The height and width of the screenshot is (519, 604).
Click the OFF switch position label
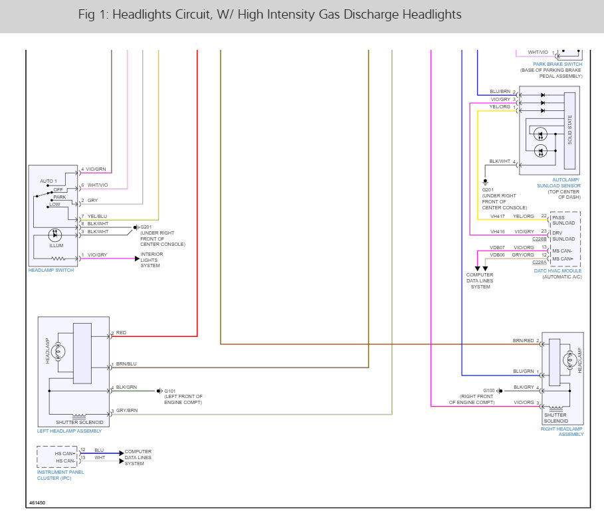point(58,189)
